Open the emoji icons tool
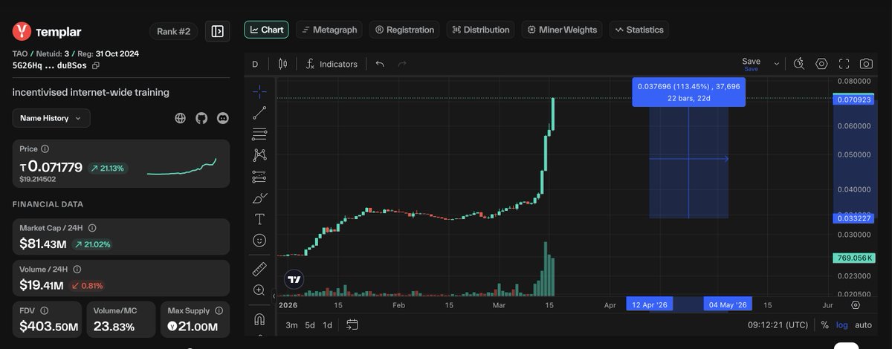Screen dimensions: 892x349 [259, 241]
